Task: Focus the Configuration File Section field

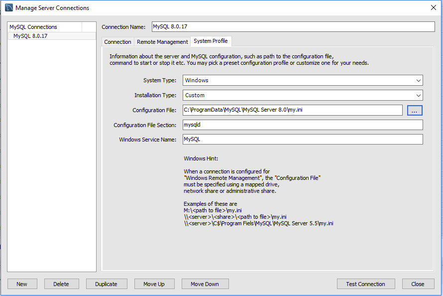Action: (303, 125)
